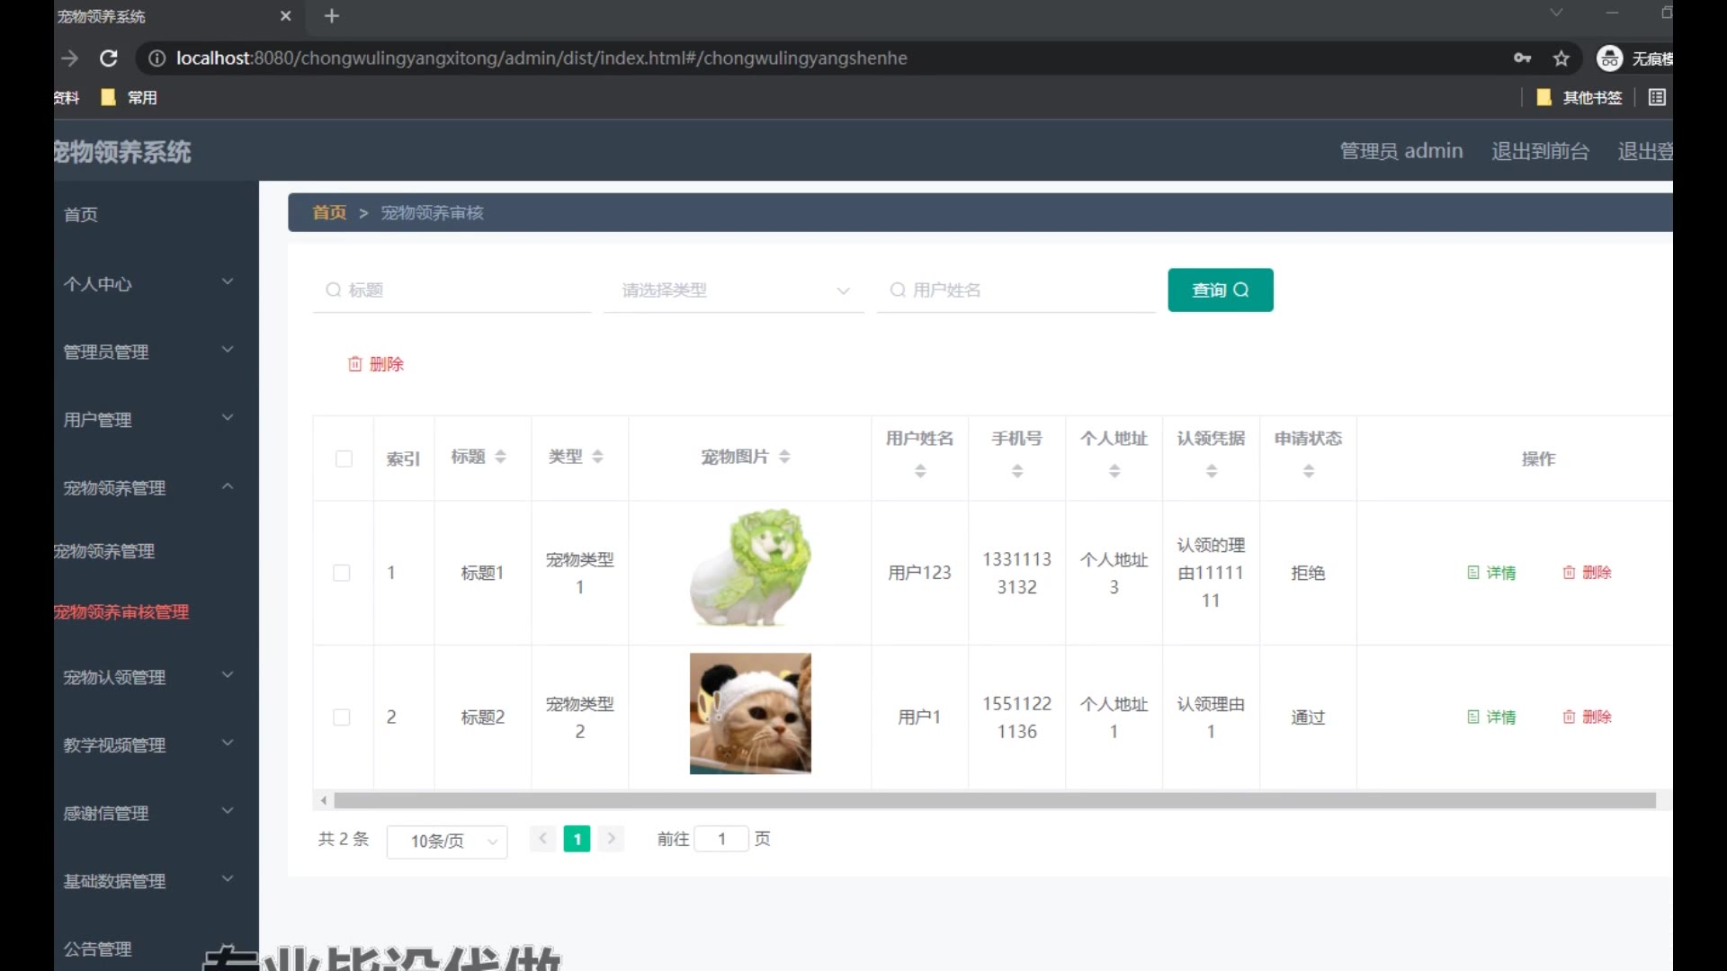Viewport: 1727px width, 971px height.
Task: Open 首页 in the sidebar
Action: click(x=81, y=214)
